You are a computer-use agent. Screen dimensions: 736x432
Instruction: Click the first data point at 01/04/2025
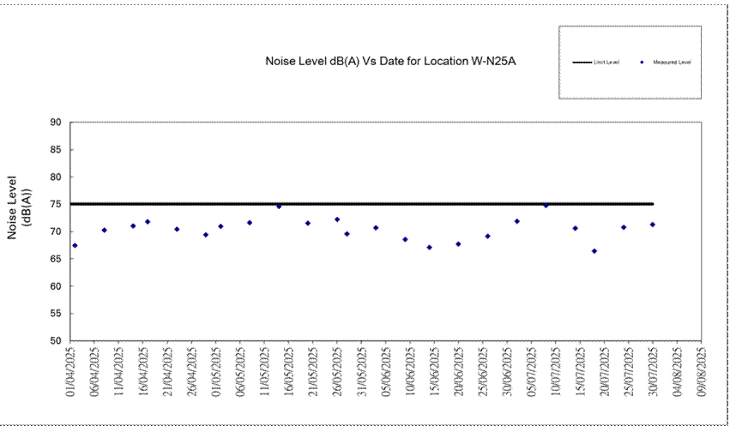[75, 246]
